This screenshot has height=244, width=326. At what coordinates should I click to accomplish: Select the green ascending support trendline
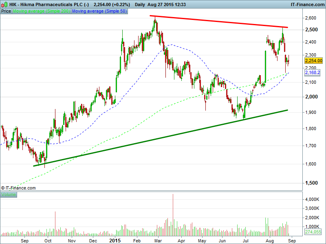163,138
